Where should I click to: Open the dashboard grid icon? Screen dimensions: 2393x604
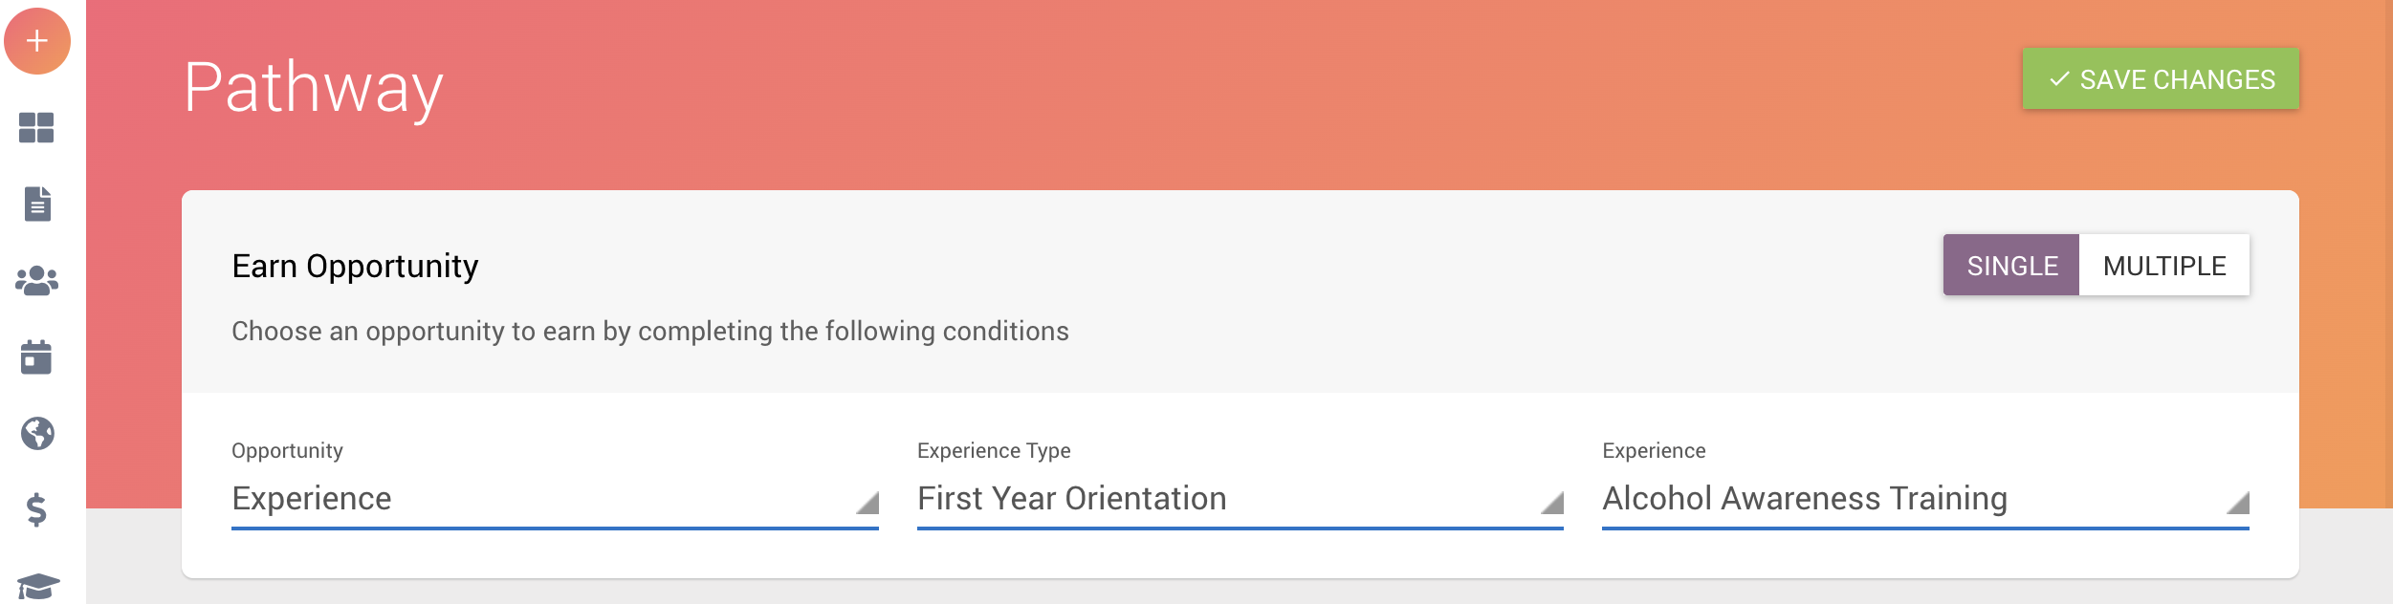36,127
